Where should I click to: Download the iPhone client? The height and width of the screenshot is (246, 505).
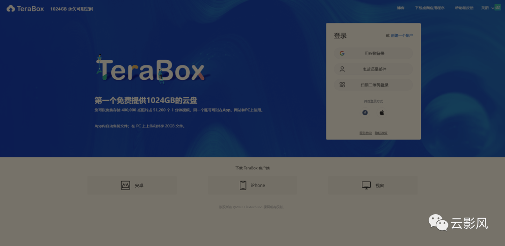click(252, 185)
